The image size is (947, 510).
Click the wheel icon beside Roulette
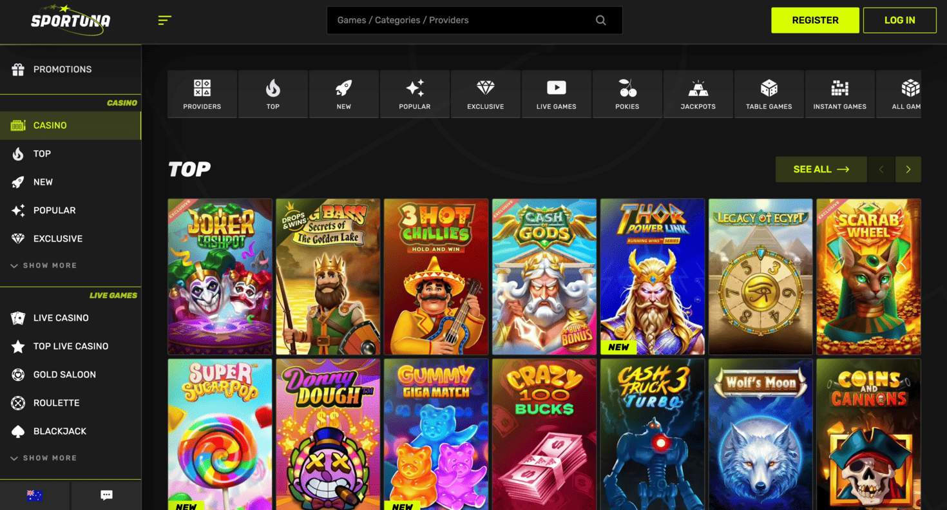coord(18,403)
